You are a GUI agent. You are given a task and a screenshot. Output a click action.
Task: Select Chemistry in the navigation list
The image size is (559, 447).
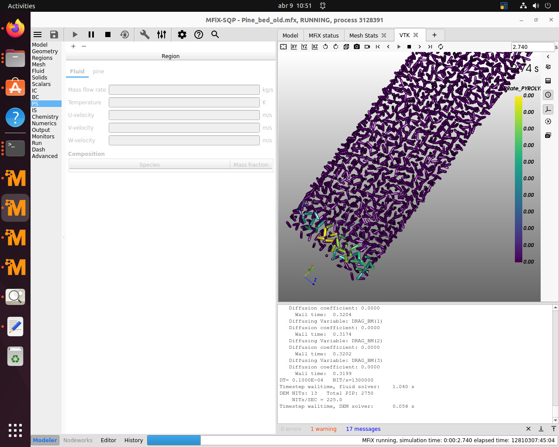coord(45,117)
